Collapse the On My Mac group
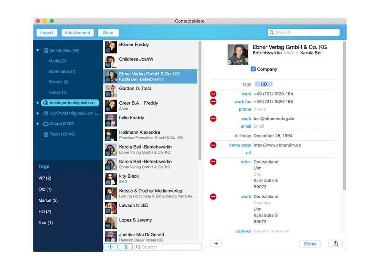 pos(38,51)
